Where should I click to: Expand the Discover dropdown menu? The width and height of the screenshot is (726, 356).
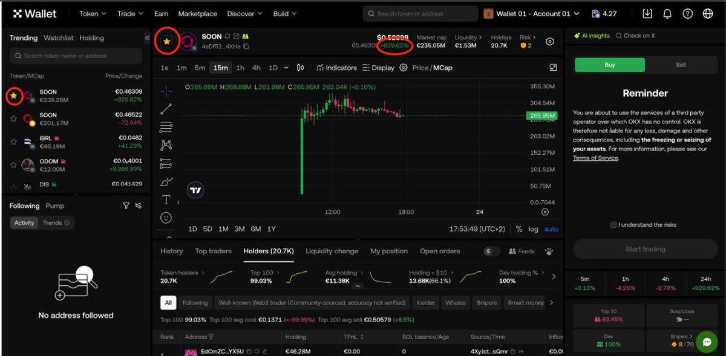(x=244, y=13)
